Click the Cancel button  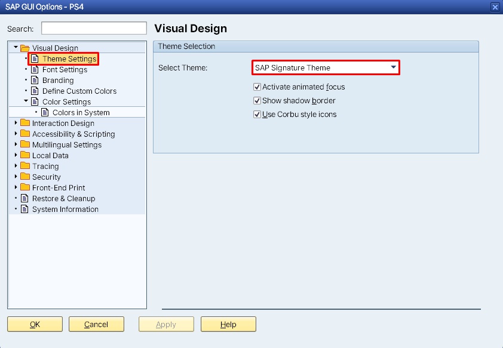click(x=96, y=324)
